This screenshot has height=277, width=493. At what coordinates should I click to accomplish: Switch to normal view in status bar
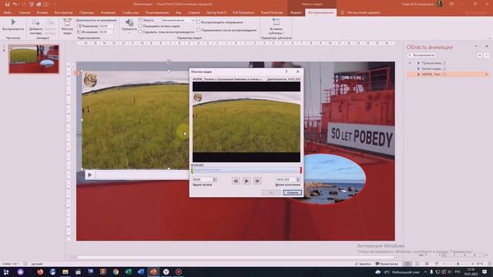pyautogui.click(x=407, y=264)
